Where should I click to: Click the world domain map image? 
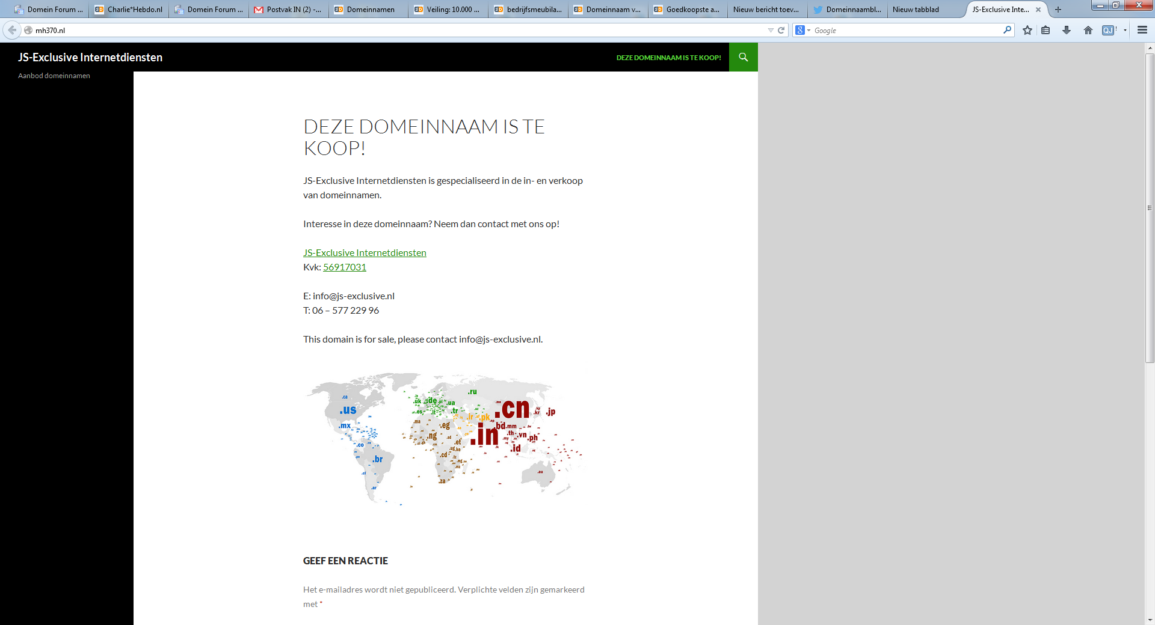445,439
